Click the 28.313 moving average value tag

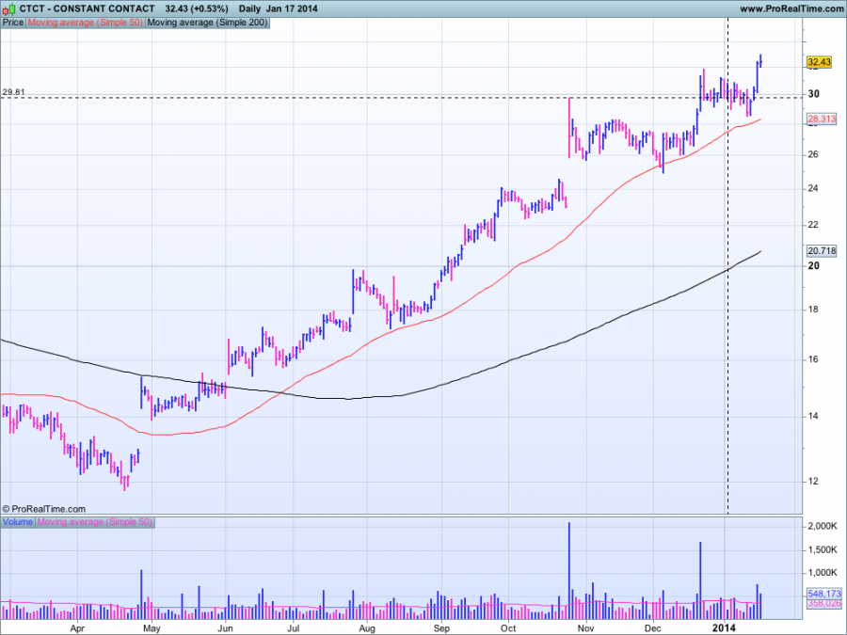pyautogui.click(x=822, y=119)
